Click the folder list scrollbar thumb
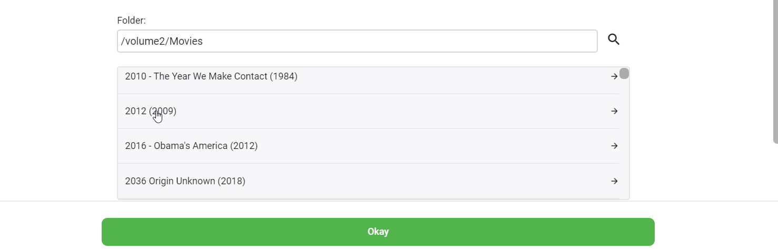 point(624,74)
